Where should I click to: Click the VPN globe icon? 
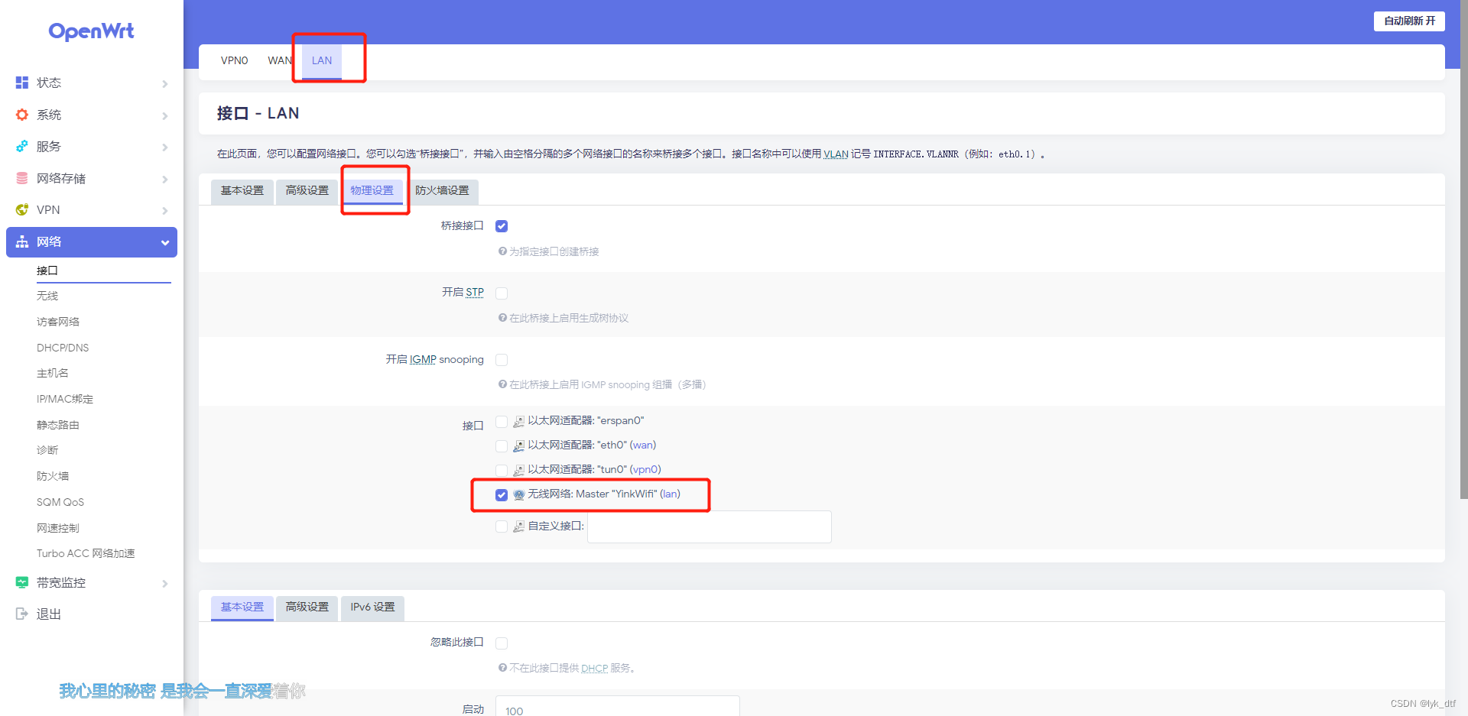[x=21, y=209]
